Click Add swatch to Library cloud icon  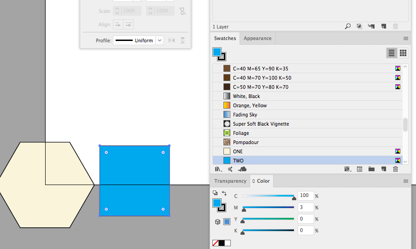click(242, 169)
